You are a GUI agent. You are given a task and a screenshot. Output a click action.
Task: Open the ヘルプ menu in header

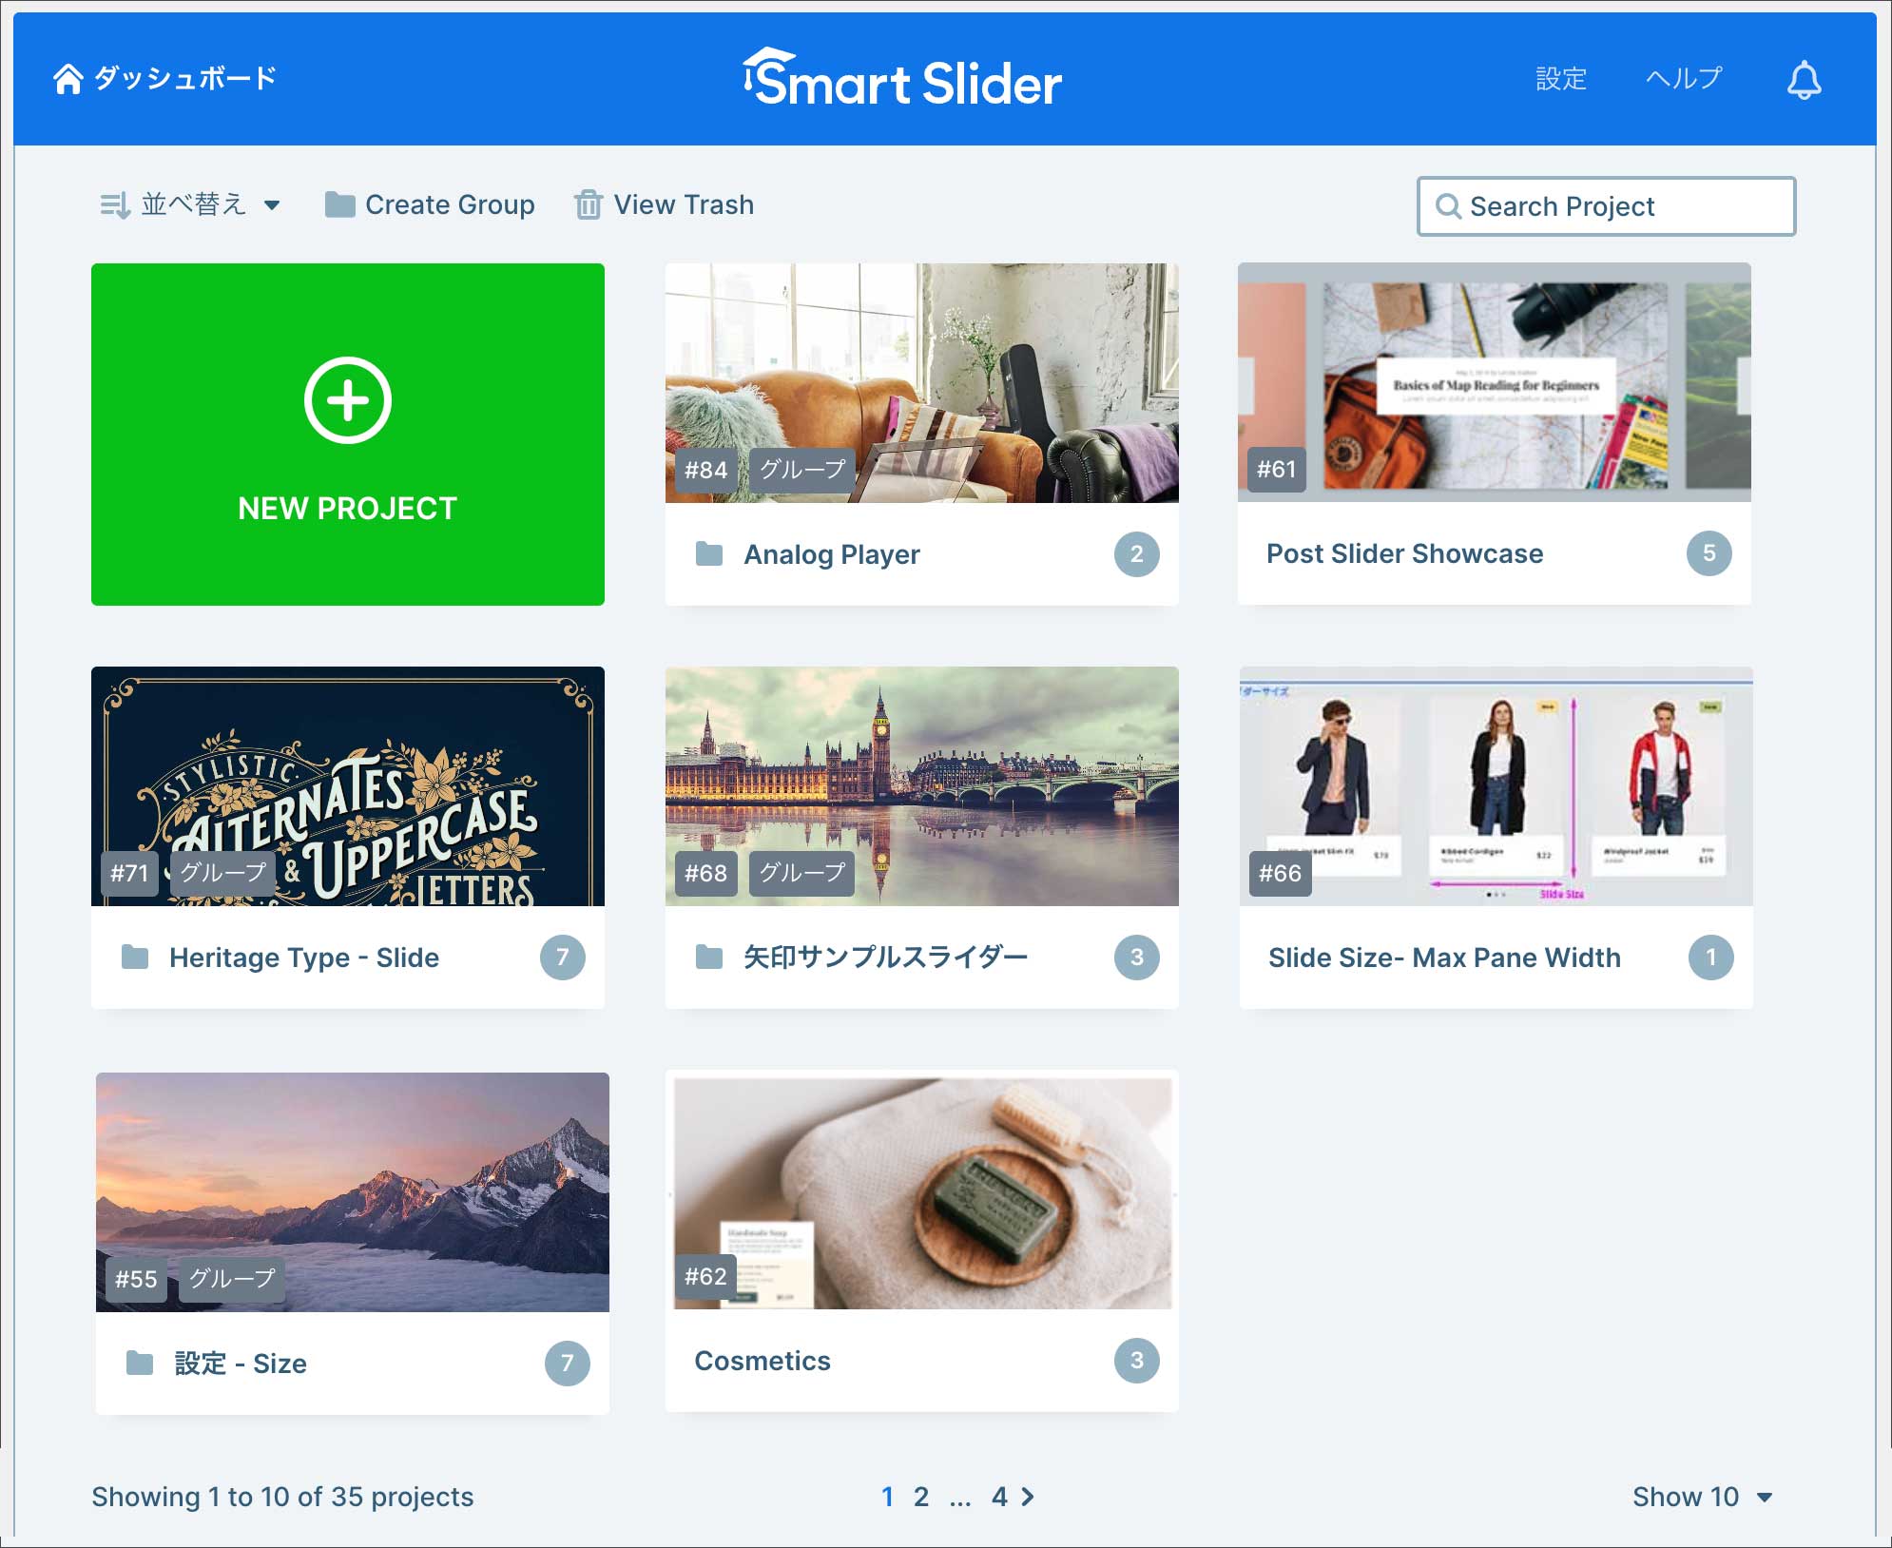[x=1683, y=78]
